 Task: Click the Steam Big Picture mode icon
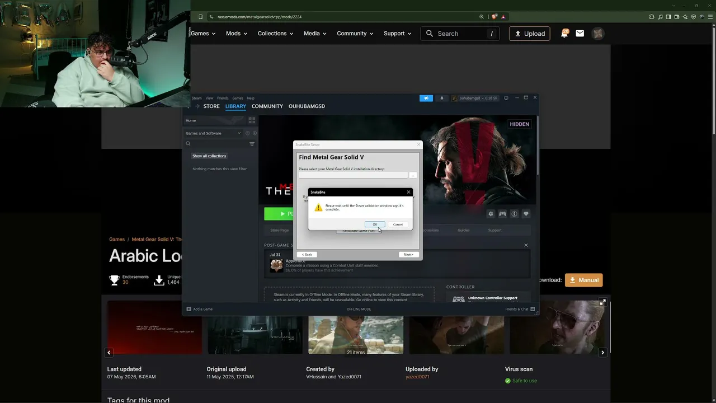506,98
